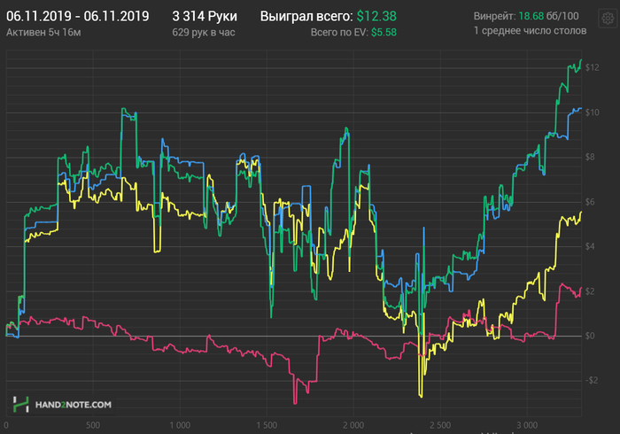This screenshot has width=620, height=434.
Task: Click the $6 y-axis label
Action: point(590,202)
